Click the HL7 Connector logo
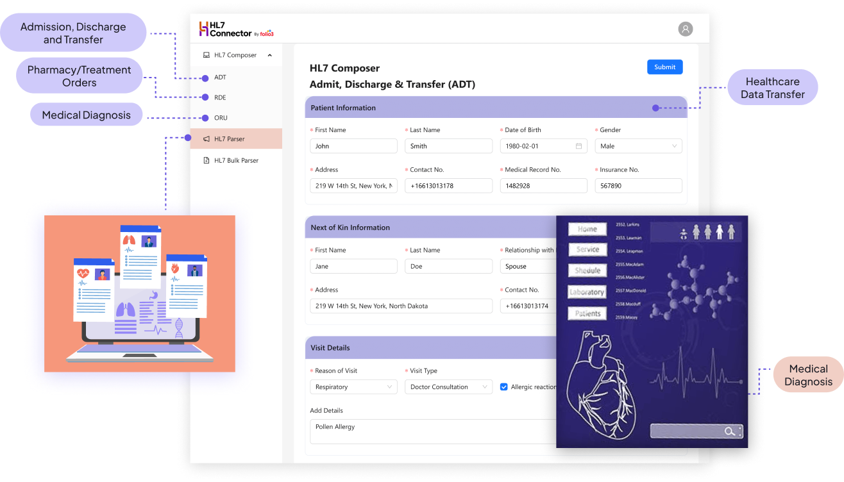The image size is (844, 482). (237, 29)
